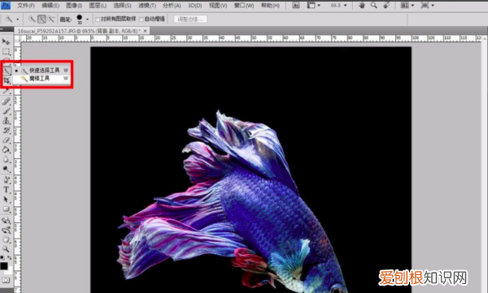Click the Photoshop Ps logo icon

click(6, 6)
